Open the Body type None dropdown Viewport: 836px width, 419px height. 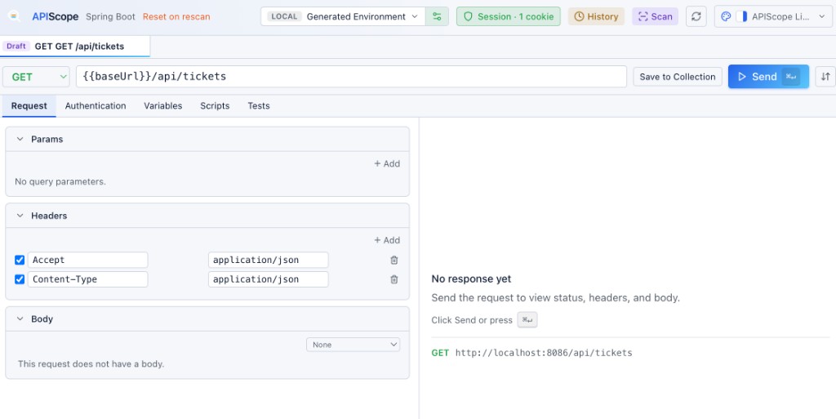click(353, 345)
